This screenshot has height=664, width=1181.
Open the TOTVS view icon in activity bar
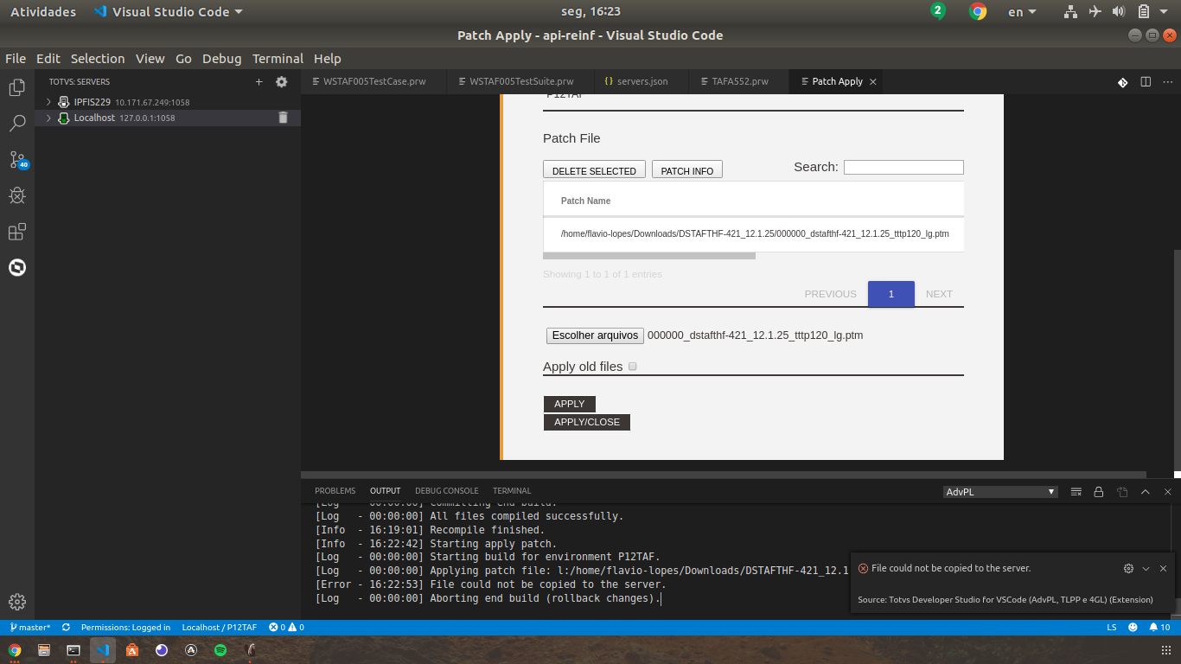coord(16,267)
